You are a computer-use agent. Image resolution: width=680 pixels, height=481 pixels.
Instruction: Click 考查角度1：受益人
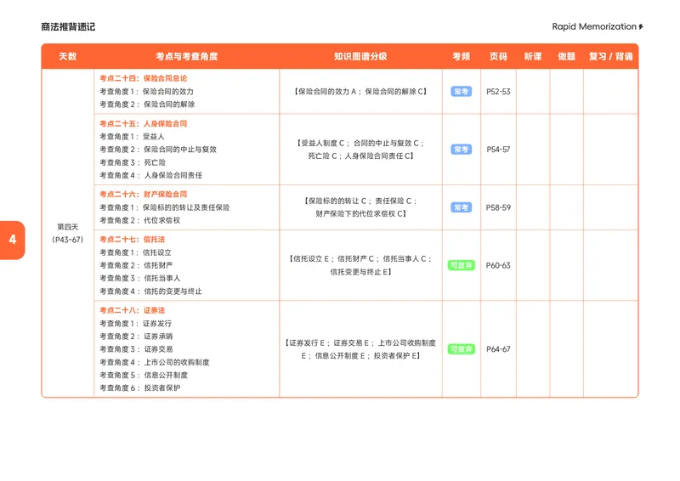point(132,137)
